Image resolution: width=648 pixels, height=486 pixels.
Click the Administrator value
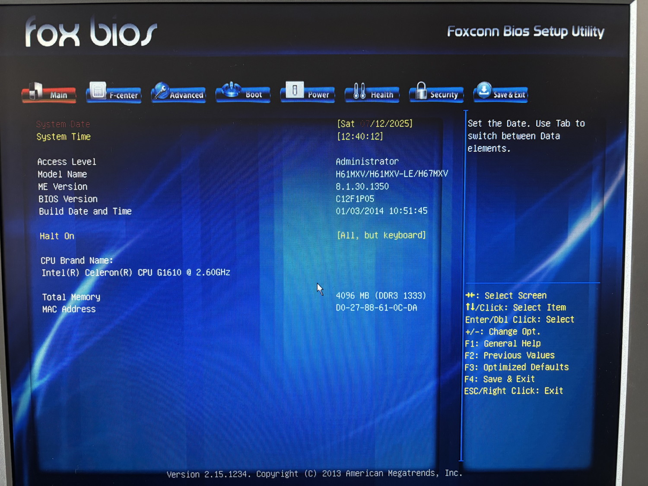click(367, 161)
